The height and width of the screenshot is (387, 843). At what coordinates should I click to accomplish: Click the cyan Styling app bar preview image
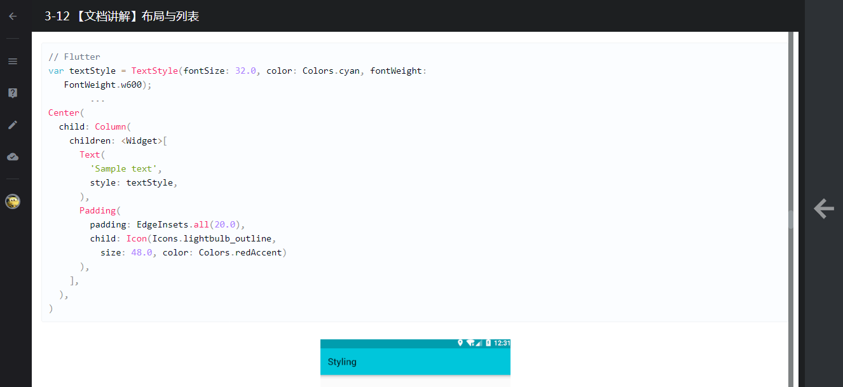415,362
